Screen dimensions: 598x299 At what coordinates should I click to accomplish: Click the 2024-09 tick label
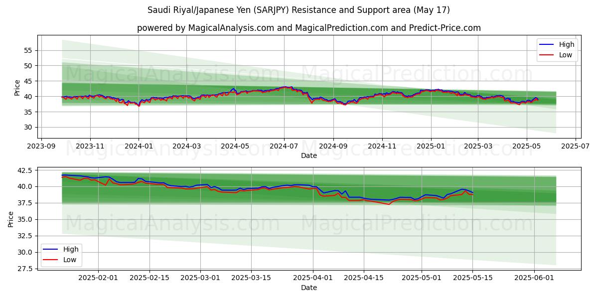point(333,146)
